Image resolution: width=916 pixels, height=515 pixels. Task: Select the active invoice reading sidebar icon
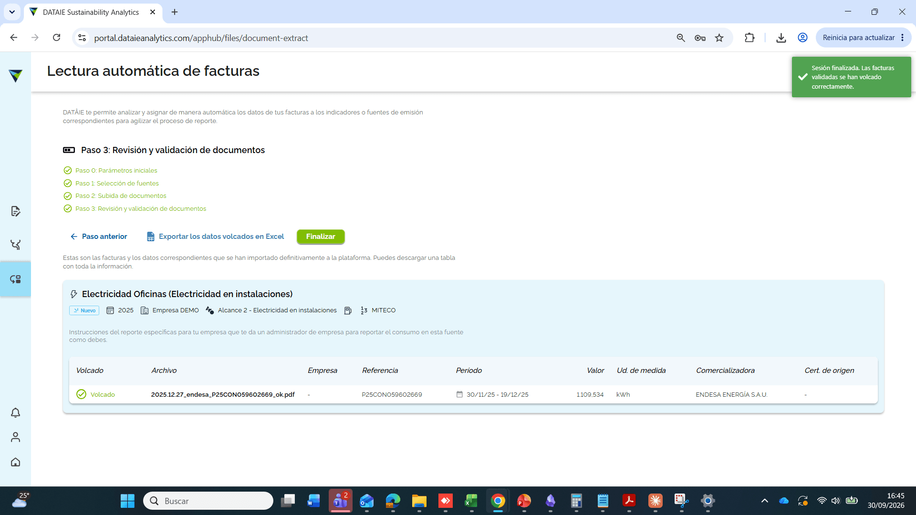[x=15, y=279]
